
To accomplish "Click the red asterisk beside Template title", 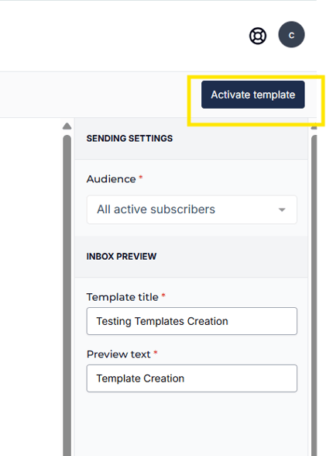I will pyautogui.click(x=163, y=295).
